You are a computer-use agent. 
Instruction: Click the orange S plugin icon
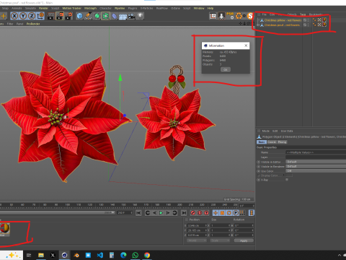(x=250, y=16)
